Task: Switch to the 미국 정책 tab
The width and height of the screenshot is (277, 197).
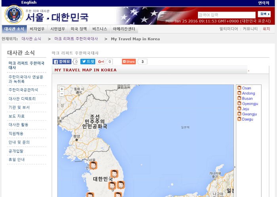Action: tap(79, 29)
